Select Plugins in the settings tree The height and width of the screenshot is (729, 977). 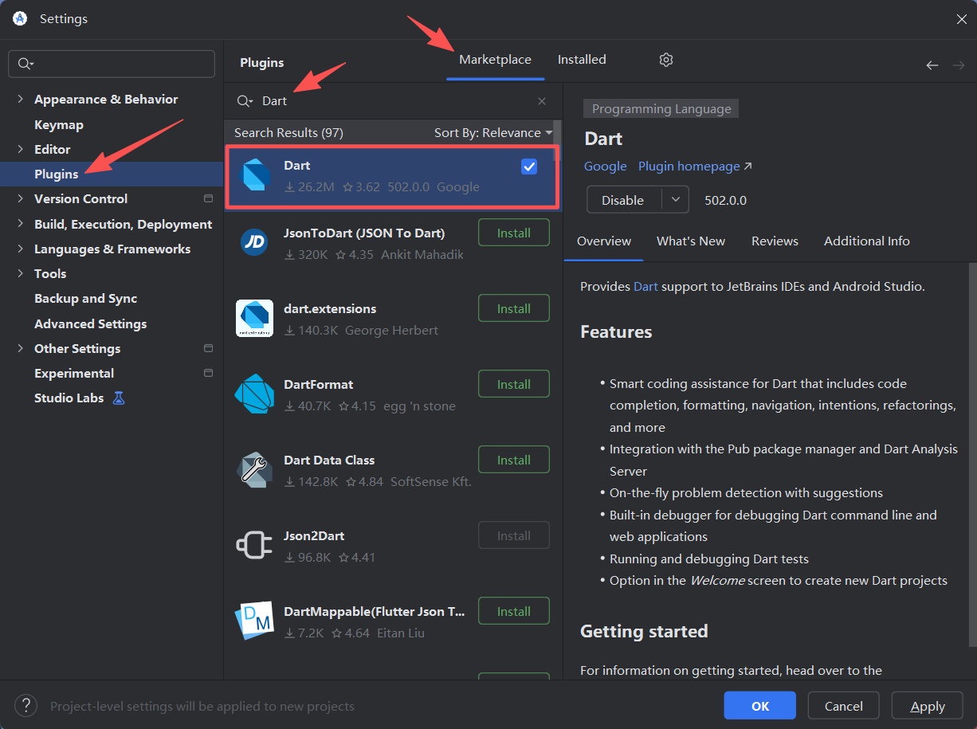[x=57, y=174]
